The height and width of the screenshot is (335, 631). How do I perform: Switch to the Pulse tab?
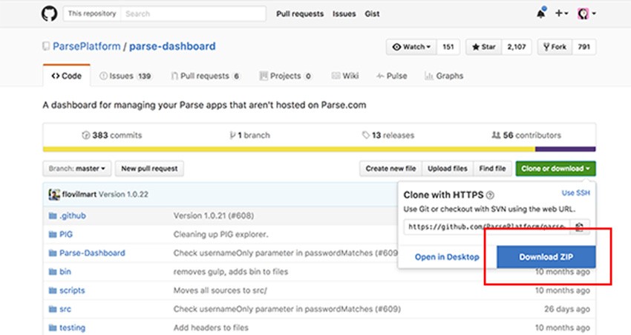[391, 76]
